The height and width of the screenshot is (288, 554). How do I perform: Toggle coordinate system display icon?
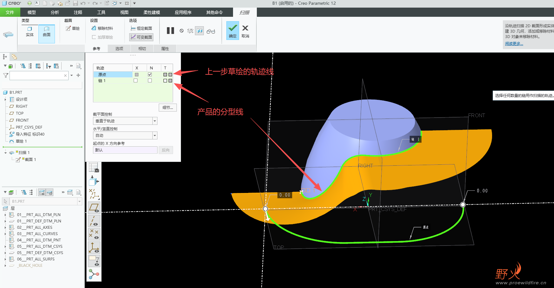[94, 248]
